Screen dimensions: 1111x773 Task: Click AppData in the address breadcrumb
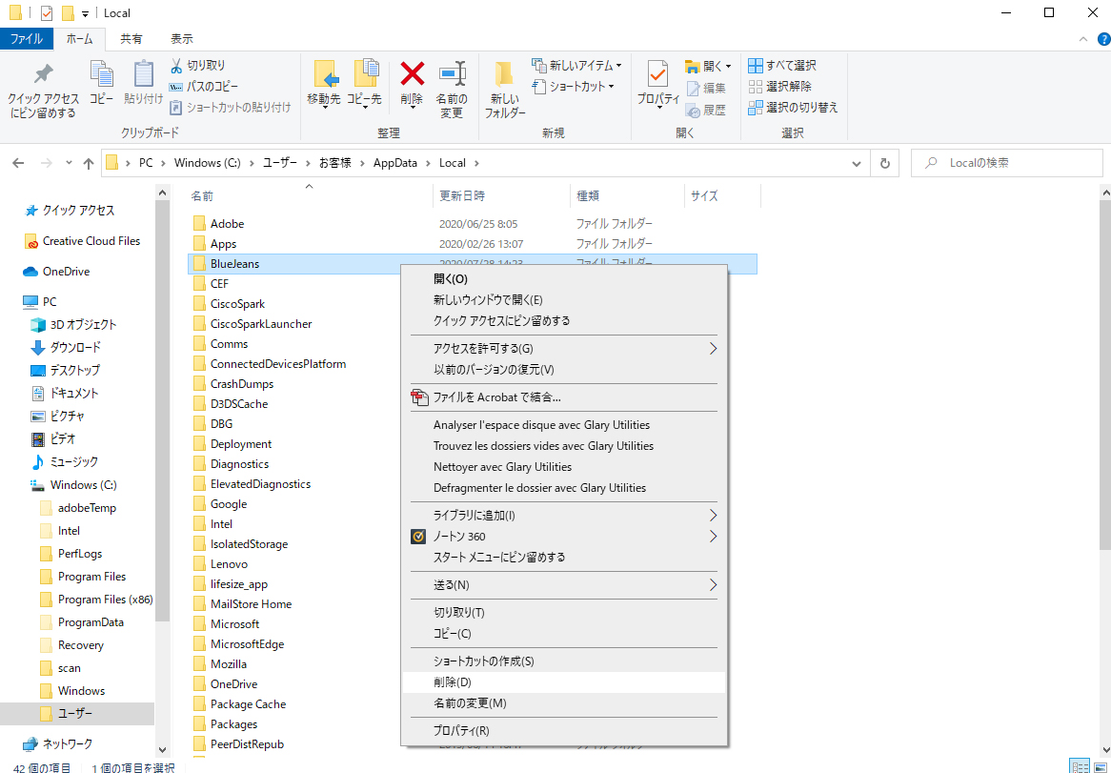396,163
